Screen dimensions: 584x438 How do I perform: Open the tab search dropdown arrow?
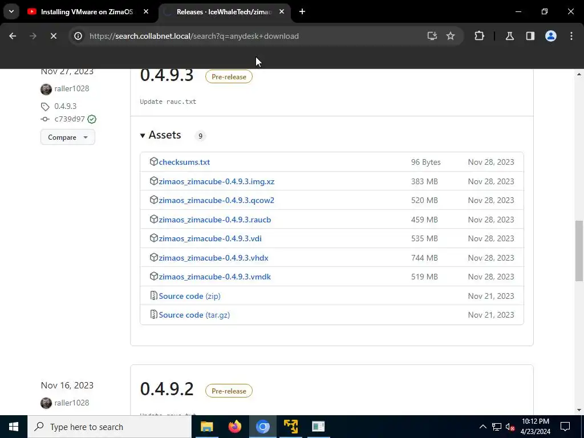click(11, 11)
